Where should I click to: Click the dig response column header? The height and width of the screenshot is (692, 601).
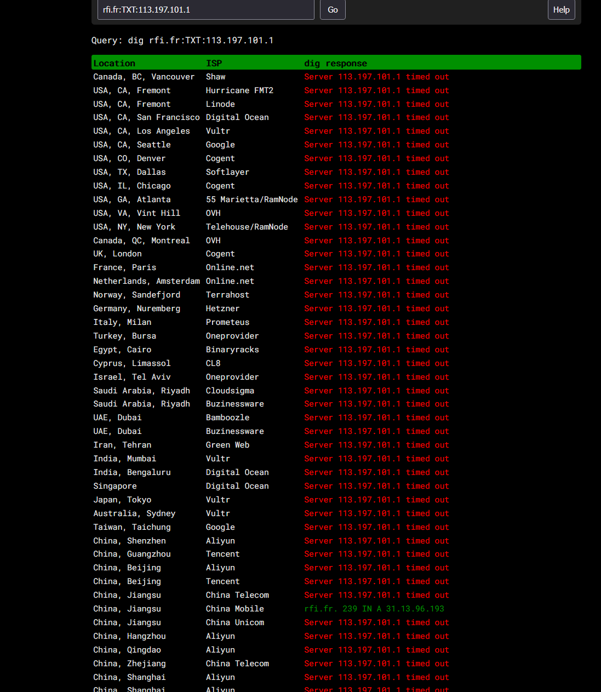coord(335,63)
